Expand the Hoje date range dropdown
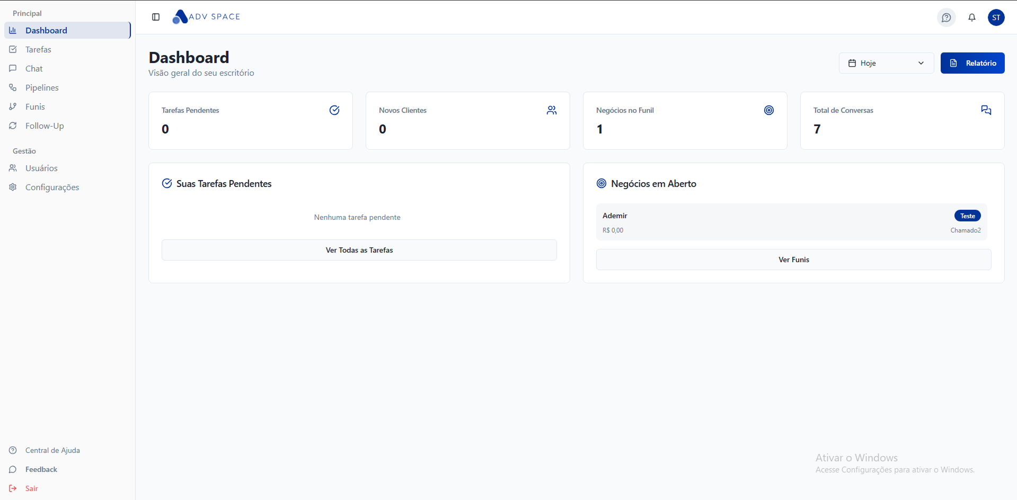The width and height of the screenshot is (1017, 500). [886, 63]
